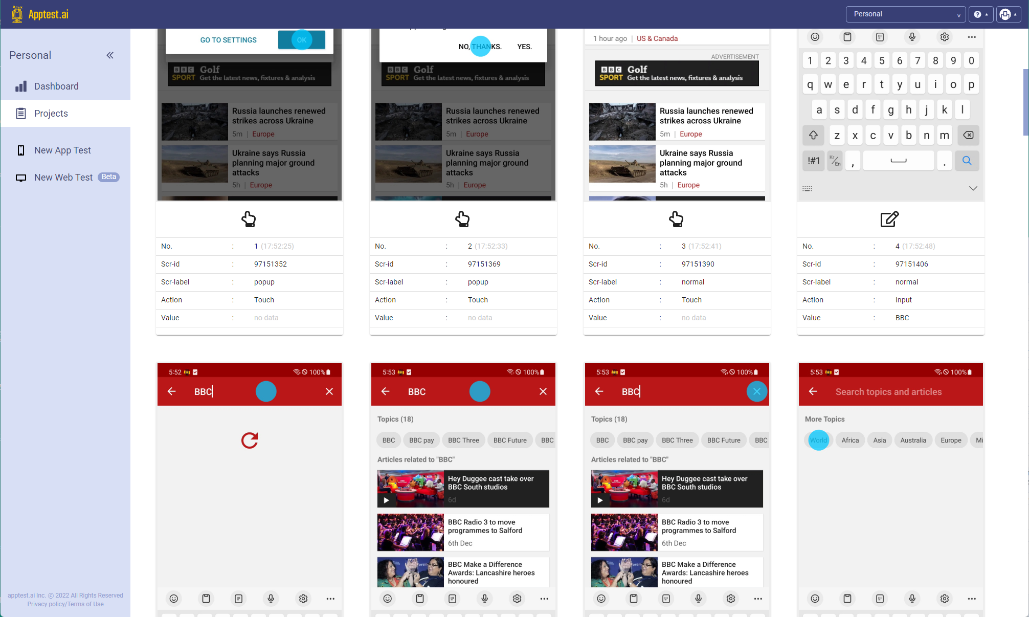Click the three dots in step 4 keyboard toolbar

[x=972, y=37]
